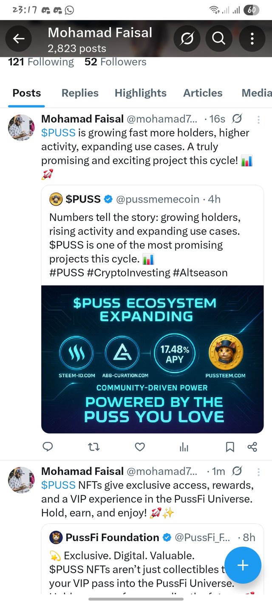Viewport: 272px width, 604px height.
Task: Like the first post with heart icon
Action: click(140, 446)
